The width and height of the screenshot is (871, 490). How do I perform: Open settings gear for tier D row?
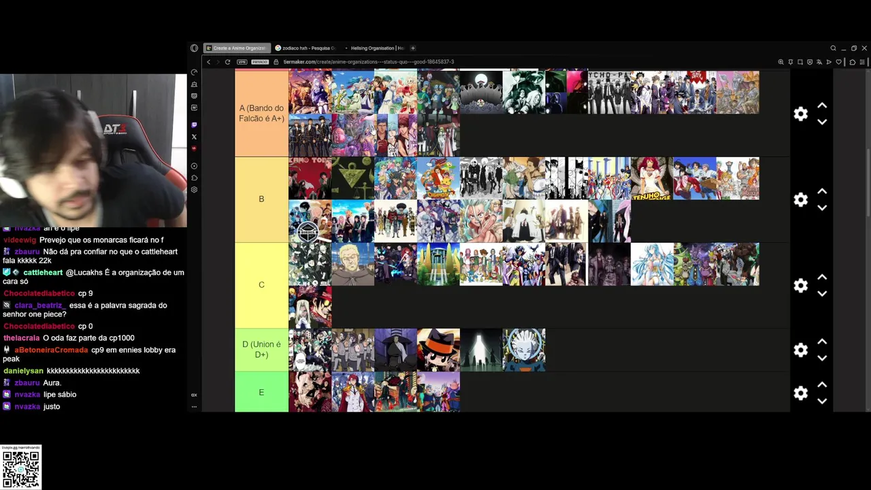pos(800,350)
